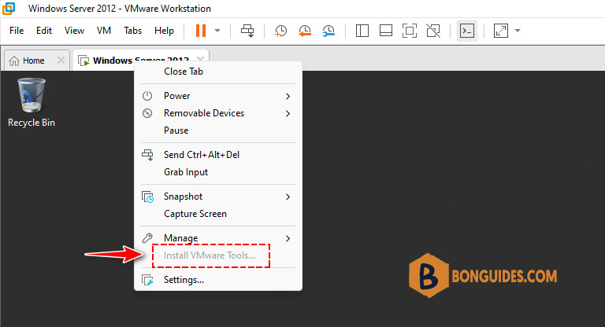This screenshot has height=327, width=605.
Task: Close the Home tab
Action: 61,60
